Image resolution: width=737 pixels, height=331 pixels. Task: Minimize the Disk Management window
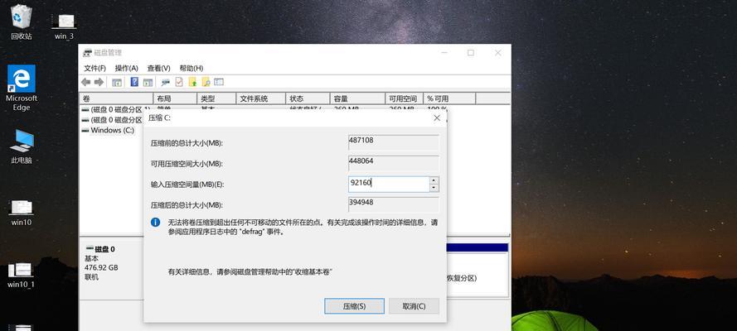[444, 53]
